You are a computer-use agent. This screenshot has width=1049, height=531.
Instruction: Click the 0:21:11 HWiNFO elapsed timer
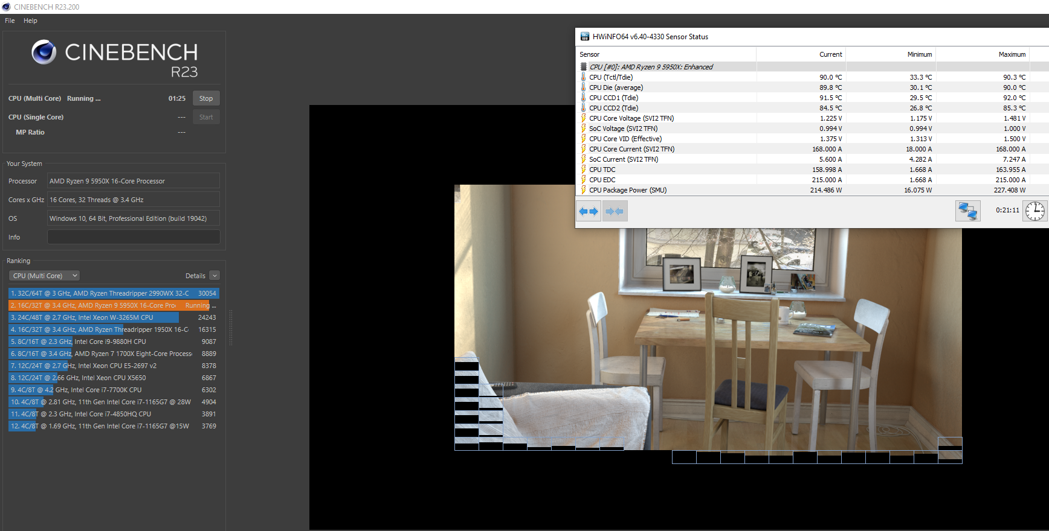tap(1007, 211)
